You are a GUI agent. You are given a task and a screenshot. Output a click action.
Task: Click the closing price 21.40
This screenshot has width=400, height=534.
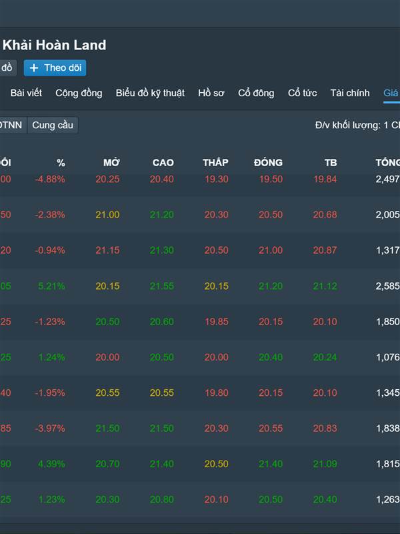tap(271, 464)
